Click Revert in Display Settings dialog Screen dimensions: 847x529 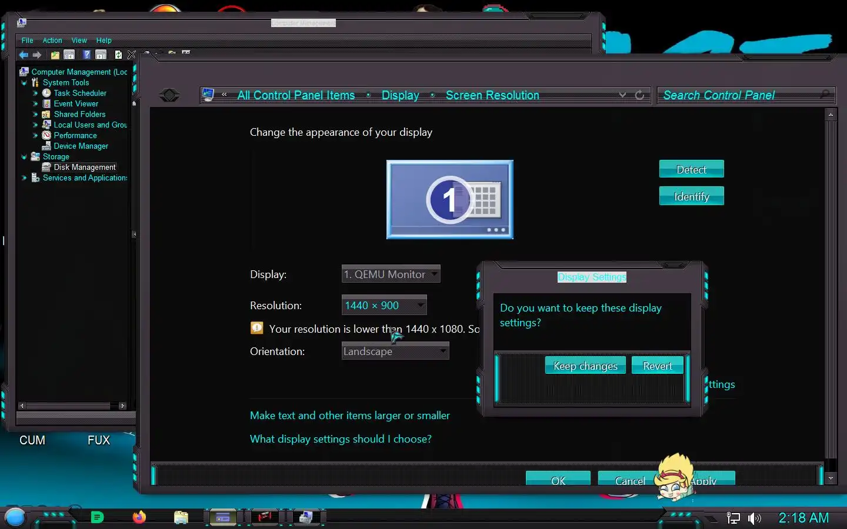coord(657,366)
